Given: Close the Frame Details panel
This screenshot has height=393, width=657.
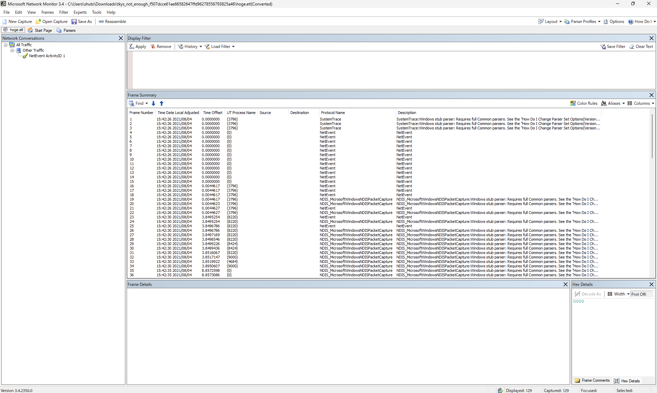Looking at the screenshot, I should click(x=566, y=284).
